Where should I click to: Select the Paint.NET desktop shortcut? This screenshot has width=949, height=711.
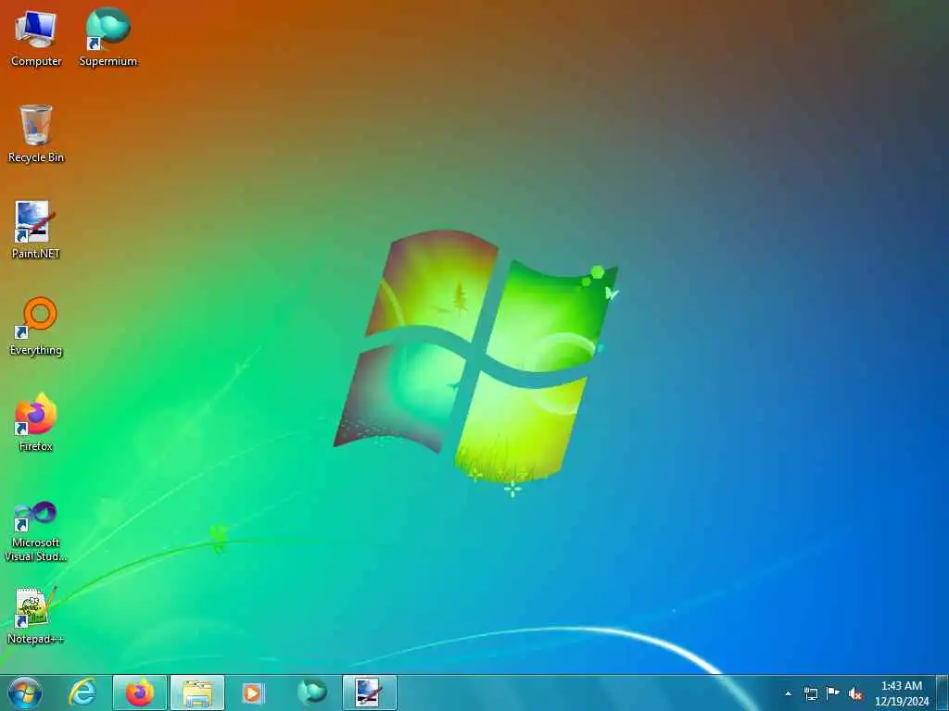tap(36, 231)
